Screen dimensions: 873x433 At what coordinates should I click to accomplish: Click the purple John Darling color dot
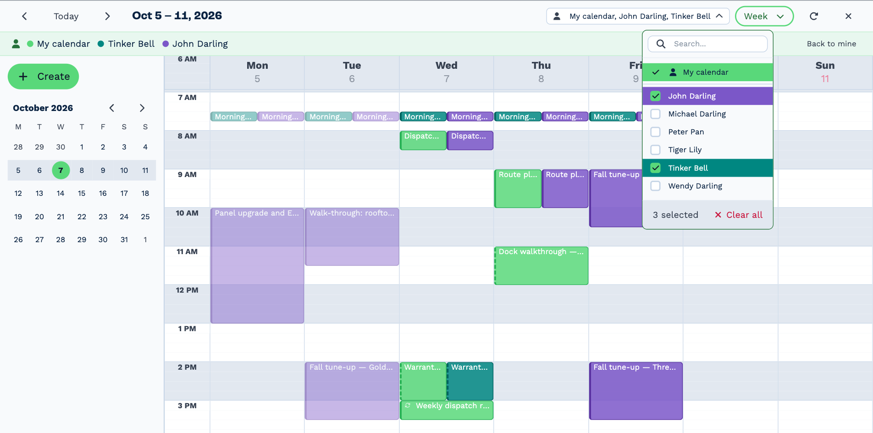coord(166,44)
